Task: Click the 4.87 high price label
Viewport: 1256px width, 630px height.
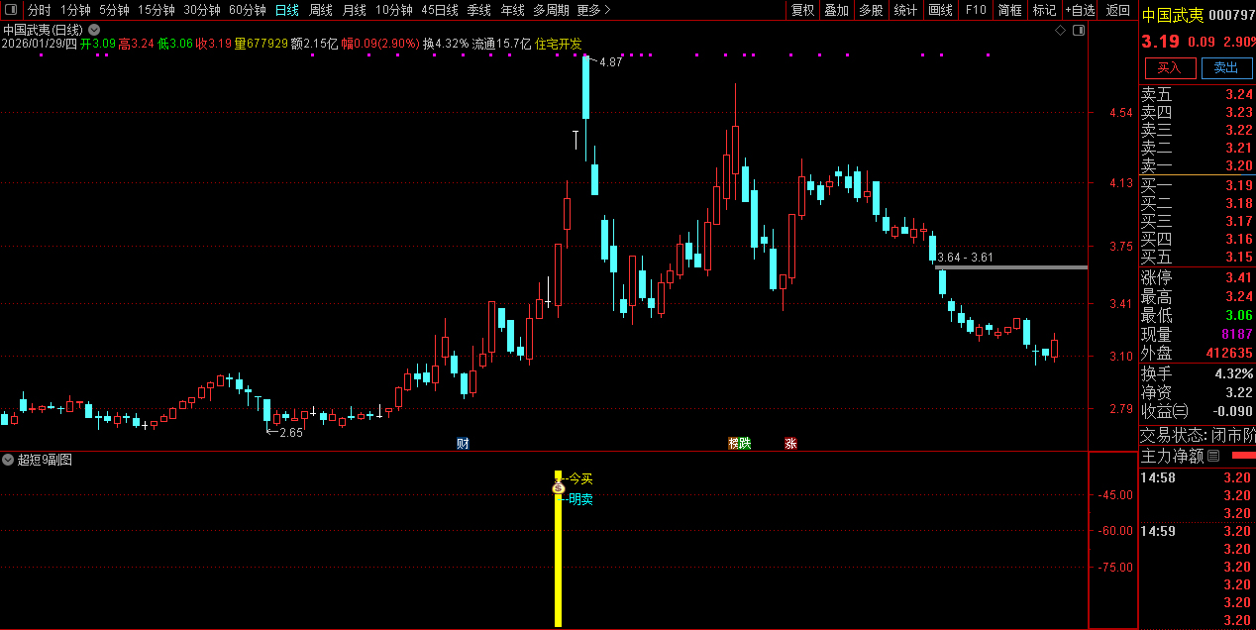Action: 611,62
